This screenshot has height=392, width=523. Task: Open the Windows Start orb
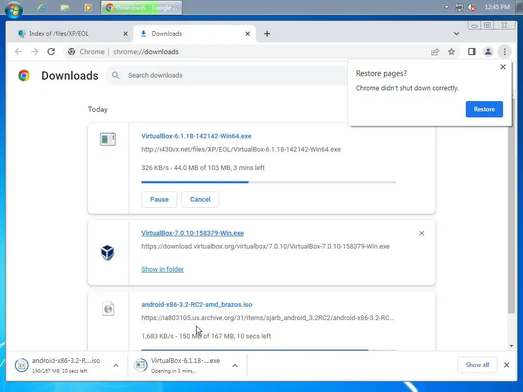pos(14,8)
